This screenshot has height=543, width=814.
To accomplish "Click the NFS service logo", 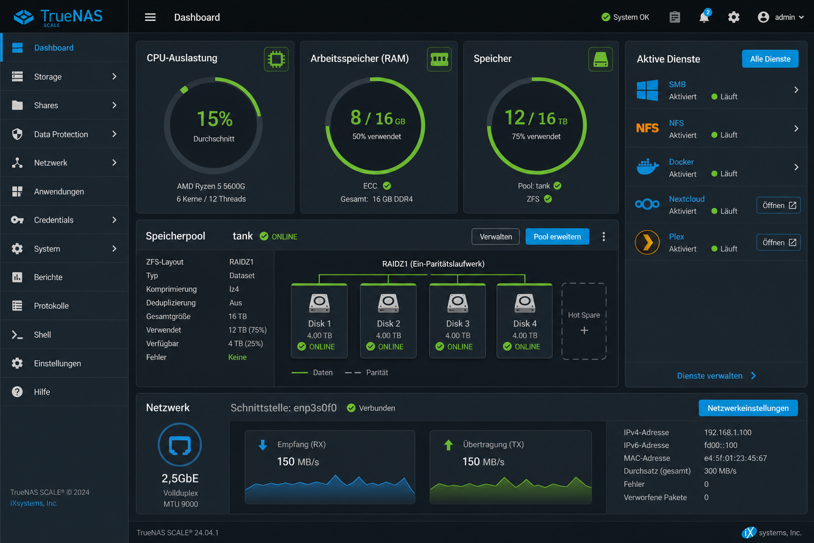I will 648,128.
